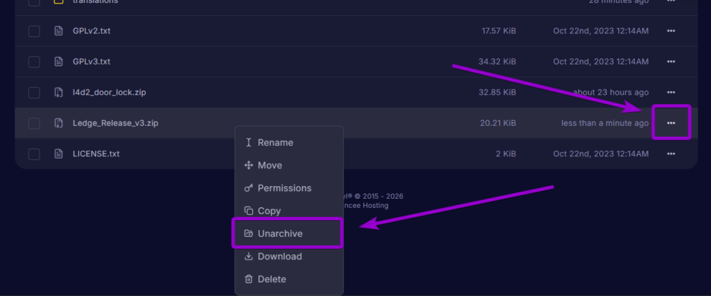Click the 20.21 KiB size value
Screen dimensions: 711x296
(x=498, y=123)
